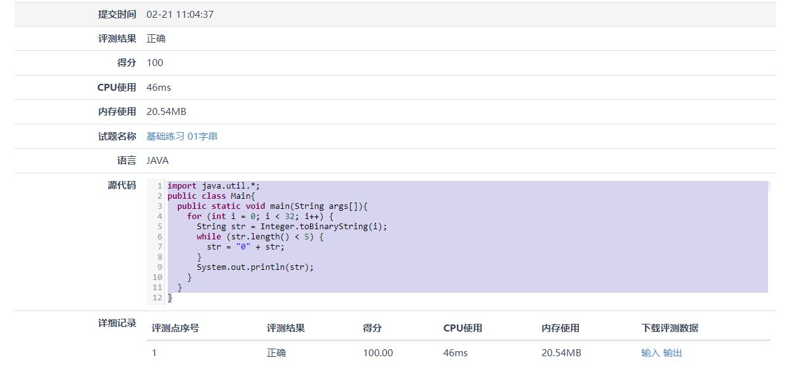Click the import java.util.* code line
The width and height of the screenshot is (810, 374).
(213, 186)
